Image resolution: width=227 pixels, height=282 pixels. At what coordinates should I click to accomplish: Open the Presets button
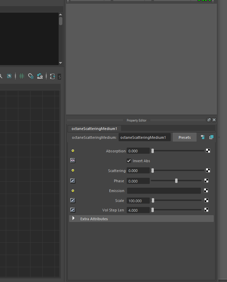[x=185, y=137]
